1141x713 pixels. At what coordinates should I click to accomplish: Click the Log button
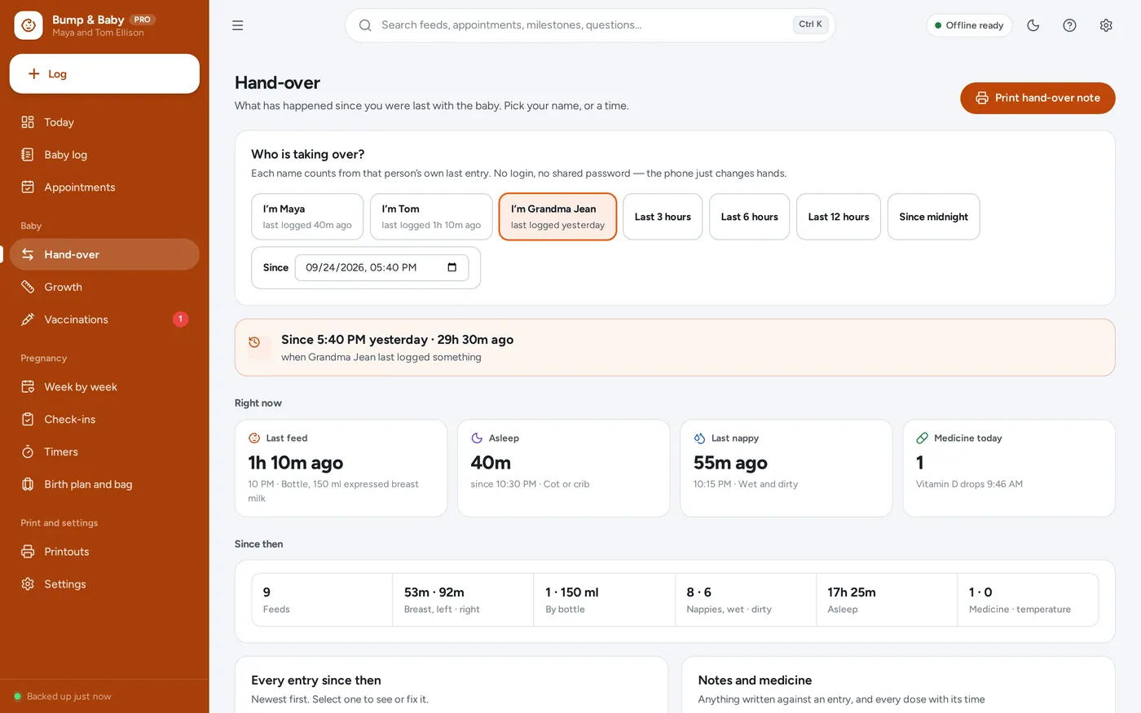tap(104, 74)
